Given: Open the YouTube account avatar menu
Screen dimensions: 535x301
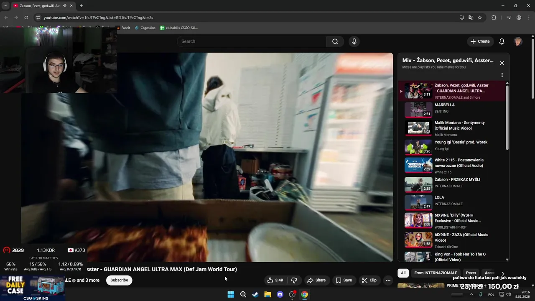Looking at the screenshot, I should [x=518, y=41].
